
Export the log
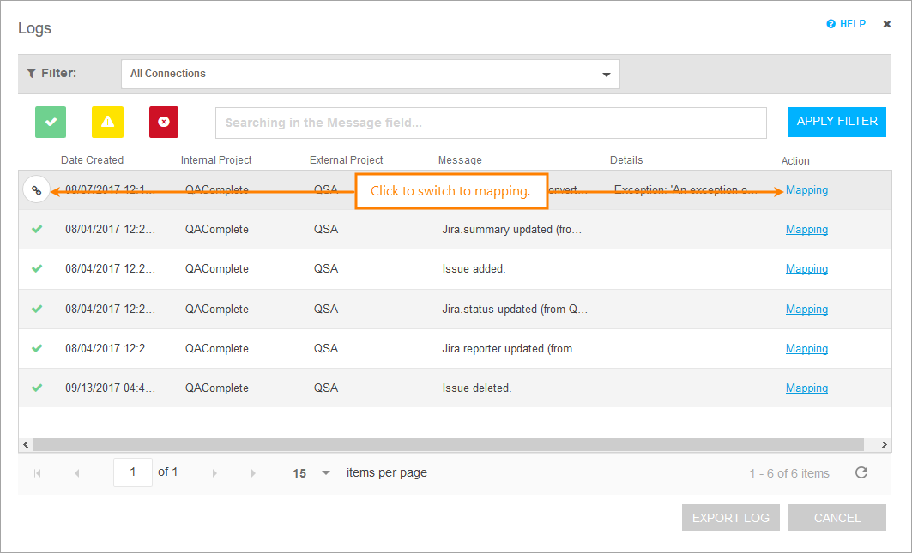730,517
